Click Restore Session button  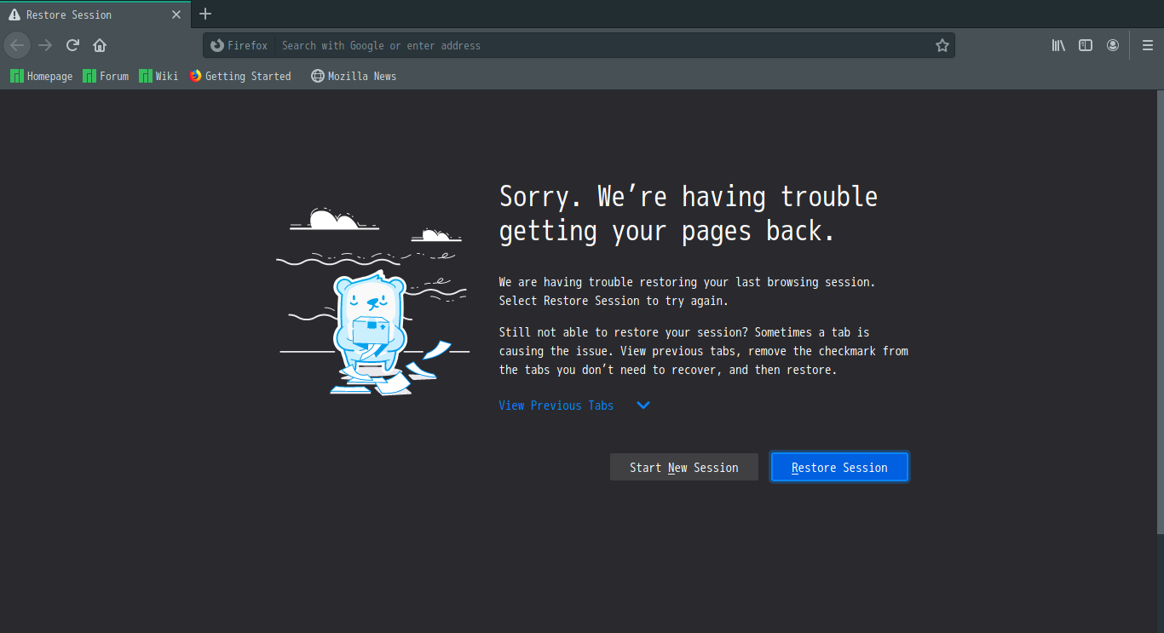tap(839, 467)
